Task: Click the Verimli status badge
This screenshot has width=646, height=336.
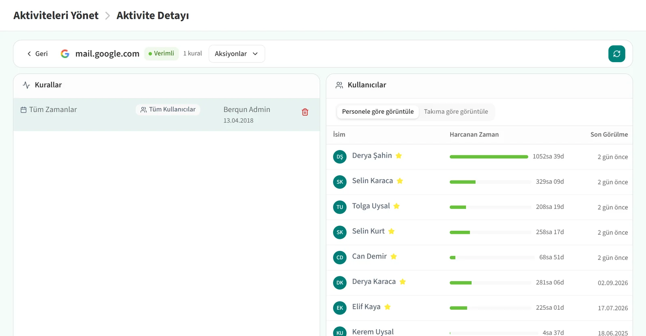Action: pyautogui.click(x=161, y=53)
